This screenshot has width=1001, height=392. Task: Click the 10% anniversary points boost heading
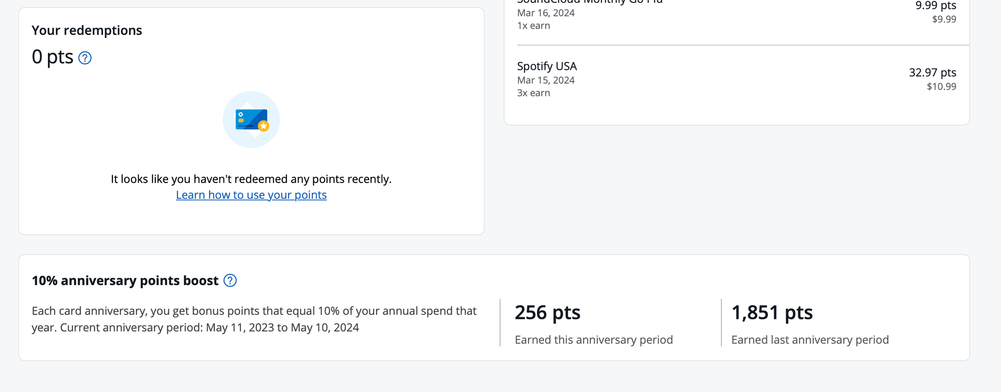125,281
